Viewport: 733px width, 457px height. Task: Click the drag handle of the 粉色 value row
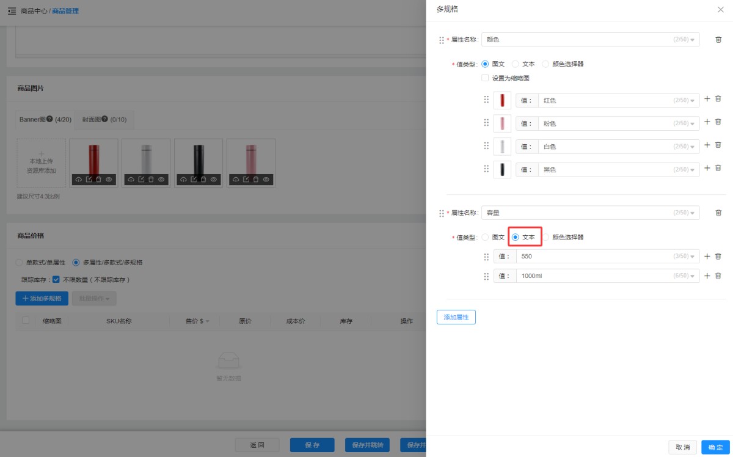486,123
